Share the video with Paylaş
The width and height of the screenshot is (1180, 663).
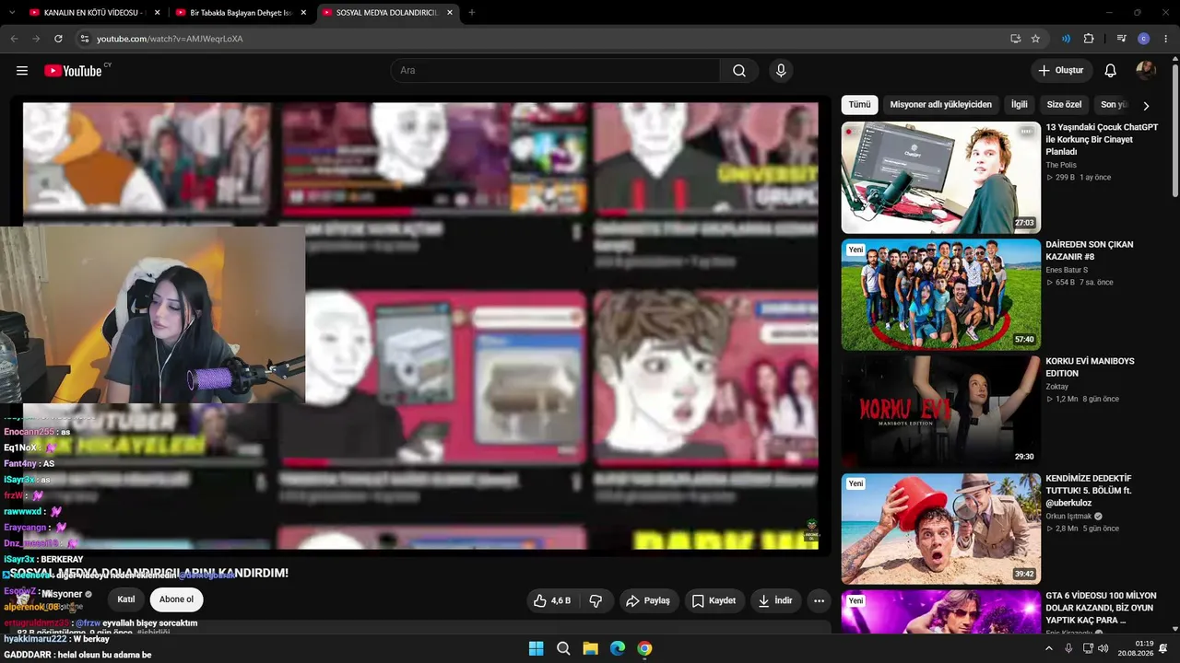tap(648, 600)
